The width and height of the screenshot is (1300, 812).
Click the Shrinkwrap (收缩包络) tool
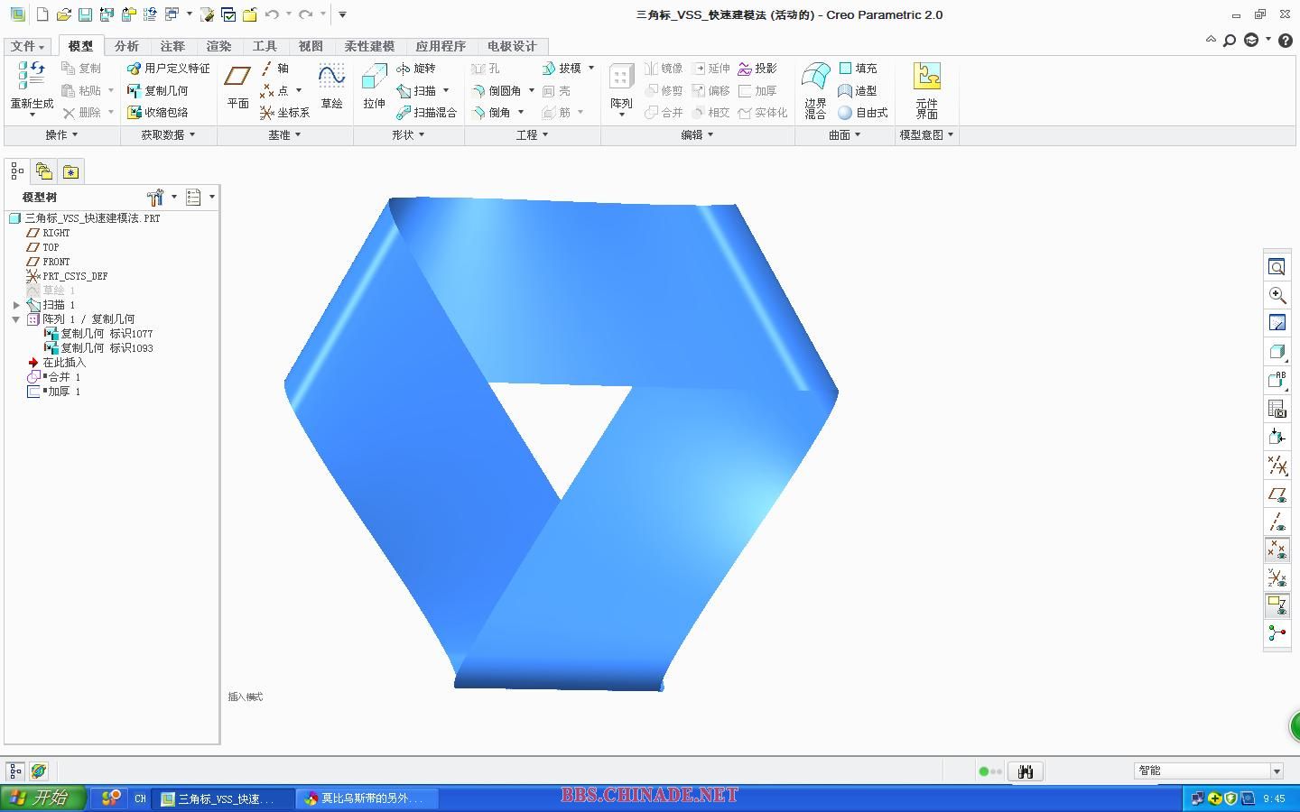pos(157,113)
